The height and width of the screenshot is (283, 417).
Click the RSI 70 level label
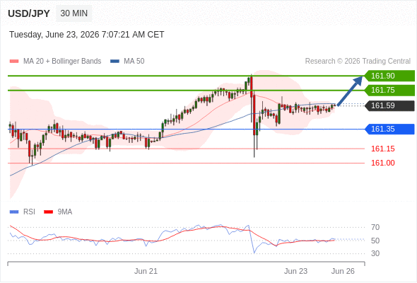(x=375, y=227)
